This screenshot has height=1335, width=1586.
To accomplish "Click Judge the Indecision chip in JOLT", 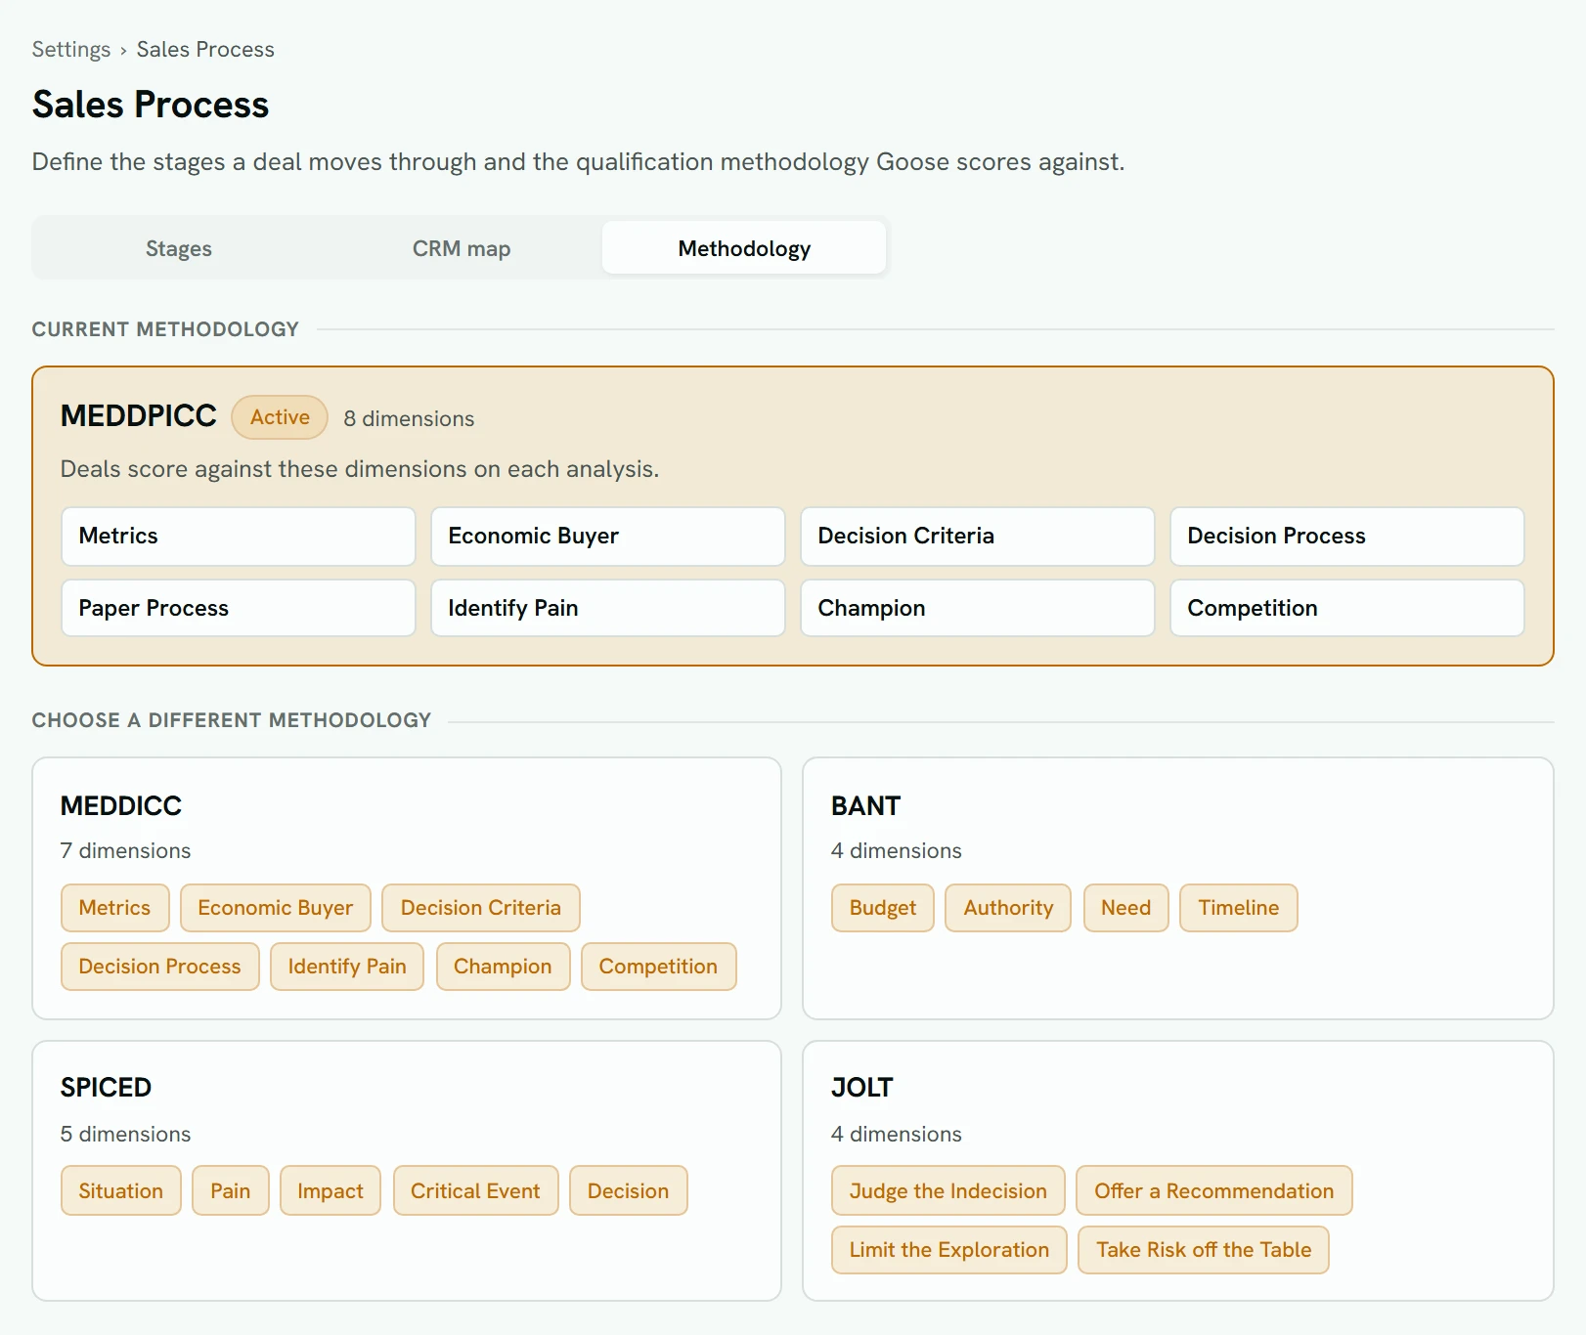I will point(948,1190).
